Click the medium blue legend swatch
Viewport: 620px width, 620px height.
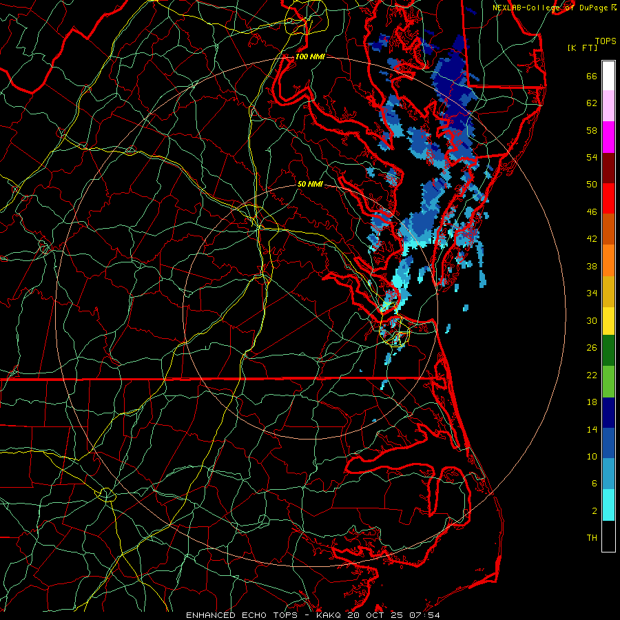coord(608,444)
